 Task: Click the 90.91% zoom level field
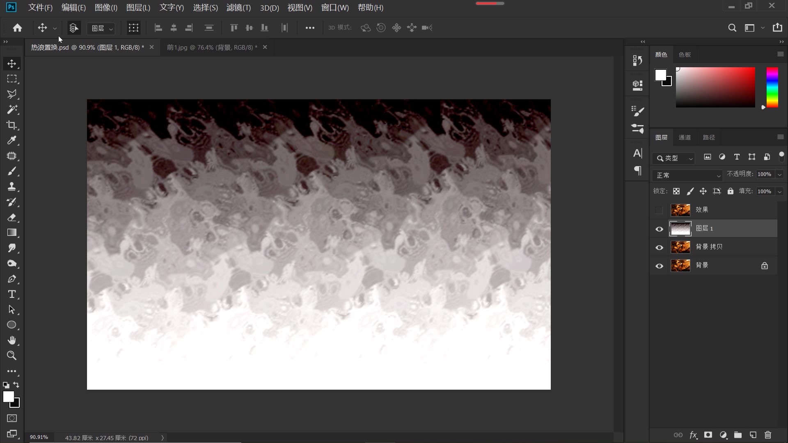(39, 437)
